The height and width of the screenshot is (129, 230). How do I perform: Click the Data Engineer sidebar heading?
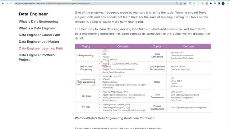pos(33,14)
